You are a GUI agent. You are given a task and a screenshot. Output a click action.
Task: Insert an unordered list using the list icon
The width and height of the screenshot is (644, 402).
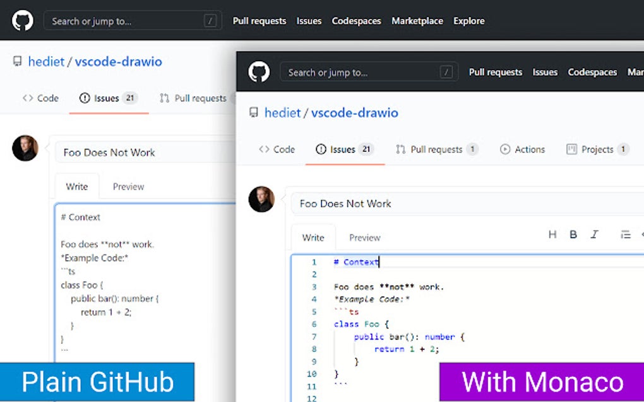point(625,234)
